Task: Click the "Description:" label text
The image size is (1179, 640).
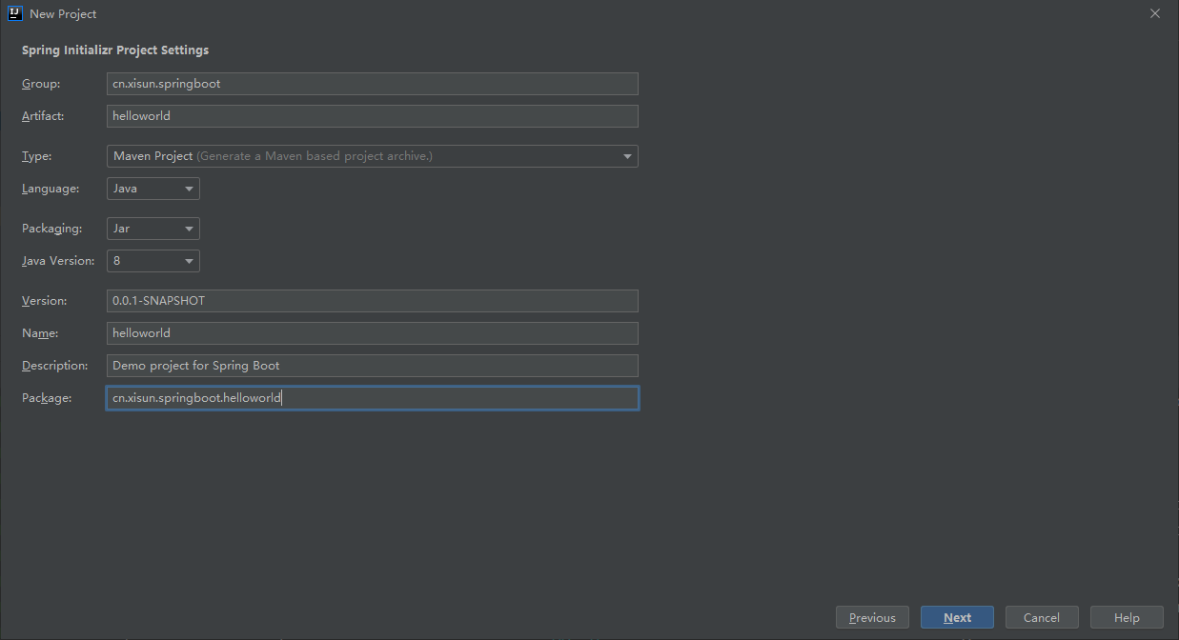Action: [x=55, y=366]
